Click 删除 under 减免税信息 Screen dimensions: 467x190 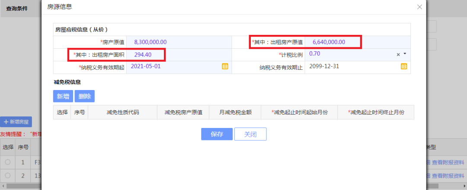[85, 96]
